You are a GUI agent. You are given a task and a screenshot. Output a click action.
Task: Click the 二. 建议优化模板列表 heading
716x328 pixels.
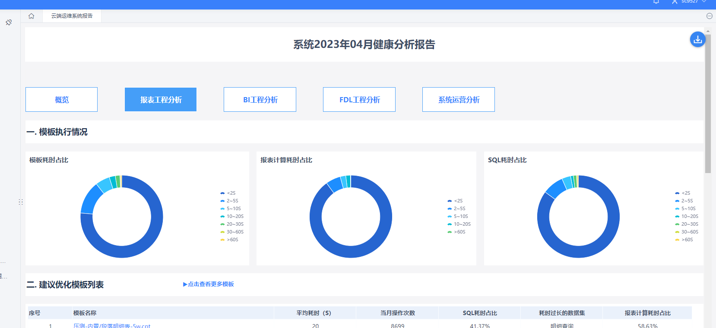(65, 285)
